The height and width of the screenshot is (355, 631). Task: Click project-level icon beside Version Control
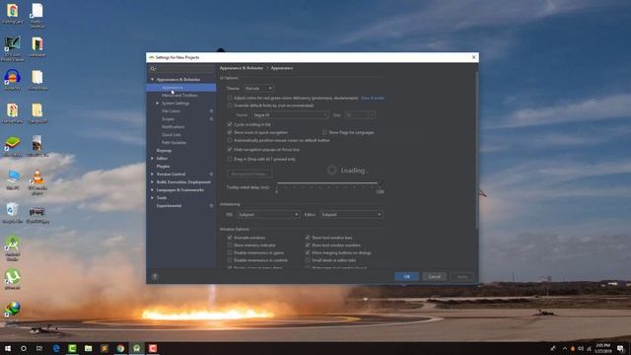click(x=211, y=175)
